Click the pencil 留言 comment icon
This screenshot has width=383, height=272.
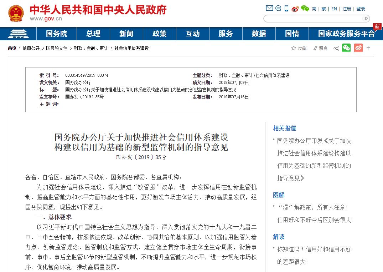[x=320, y=48]
